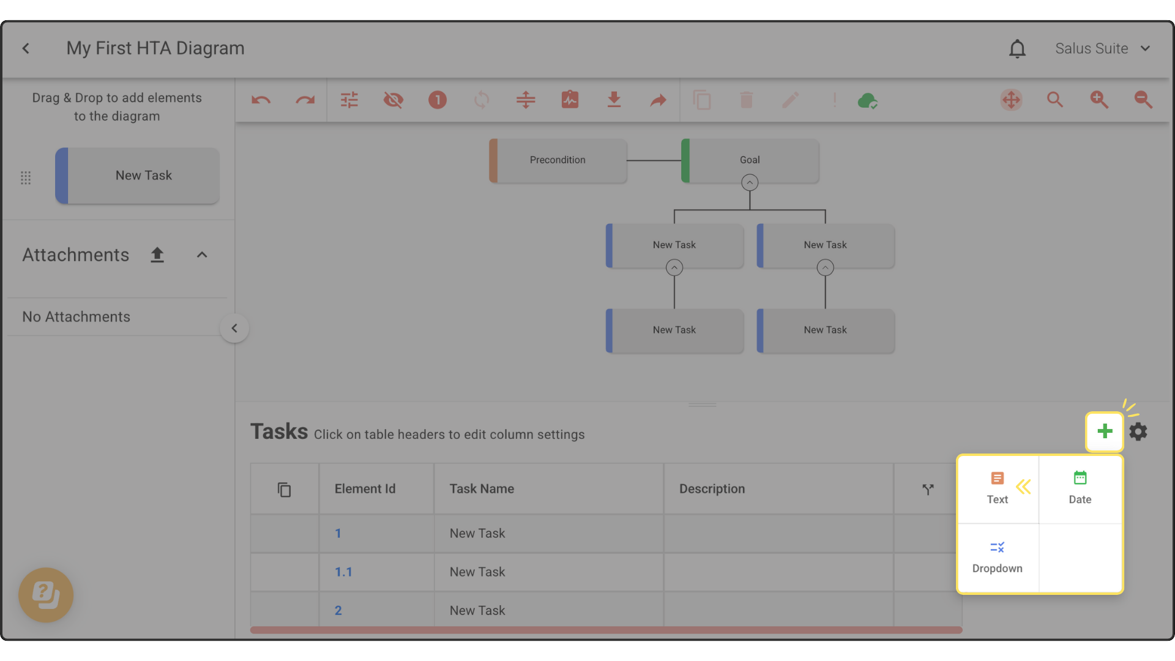Click the zoom in magnifier icon
This screenshot has height=661, width=1175.
tap(1099, 100)
